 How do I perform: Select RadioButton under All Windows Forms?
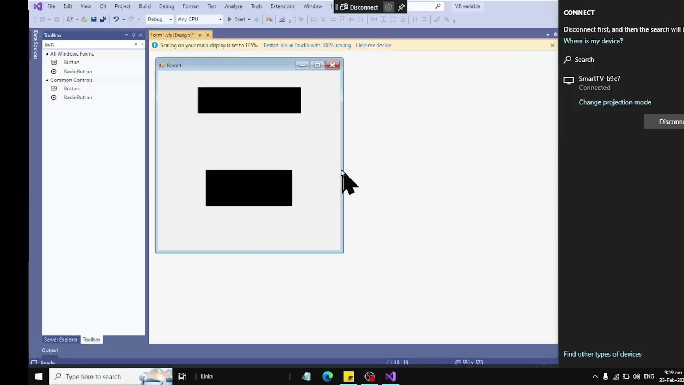(x=77, y=71)
